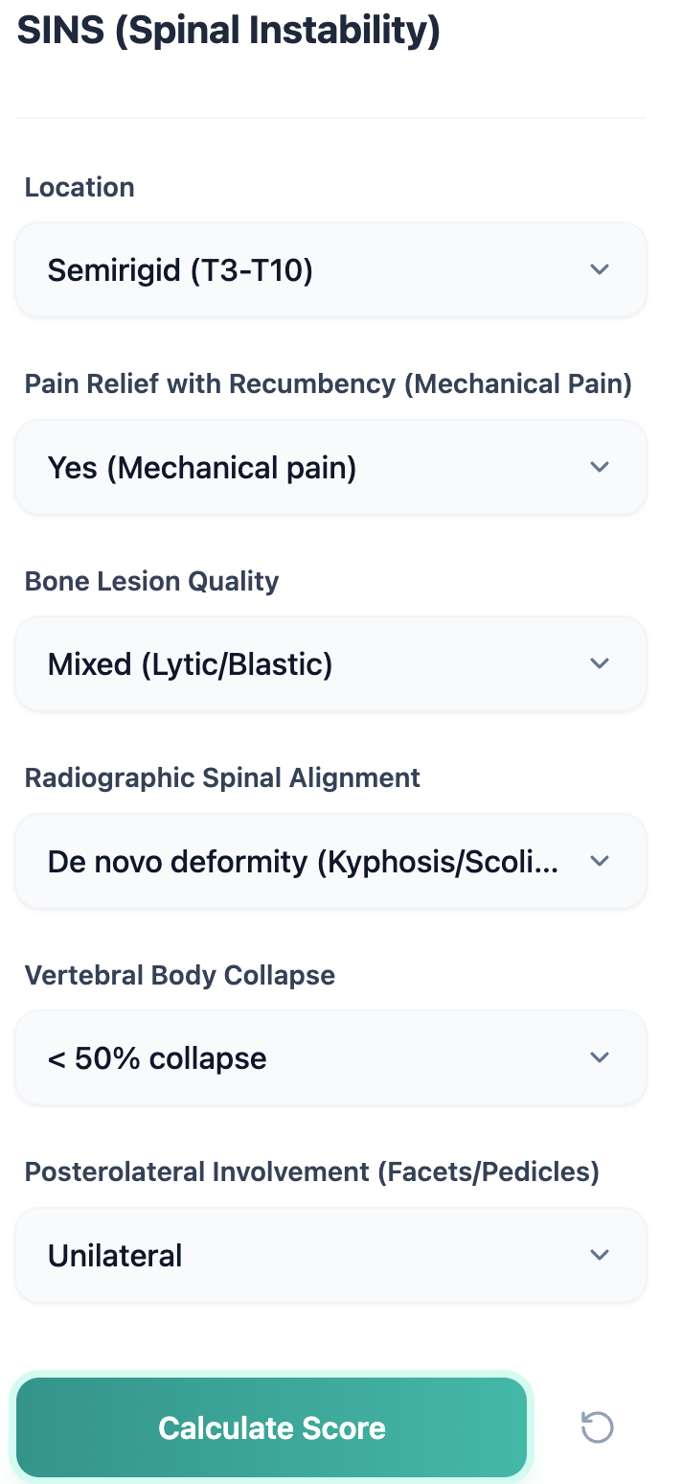Click the chevron arrow in the Location field
682x1484 pixels.
click(x=600, y=269)
